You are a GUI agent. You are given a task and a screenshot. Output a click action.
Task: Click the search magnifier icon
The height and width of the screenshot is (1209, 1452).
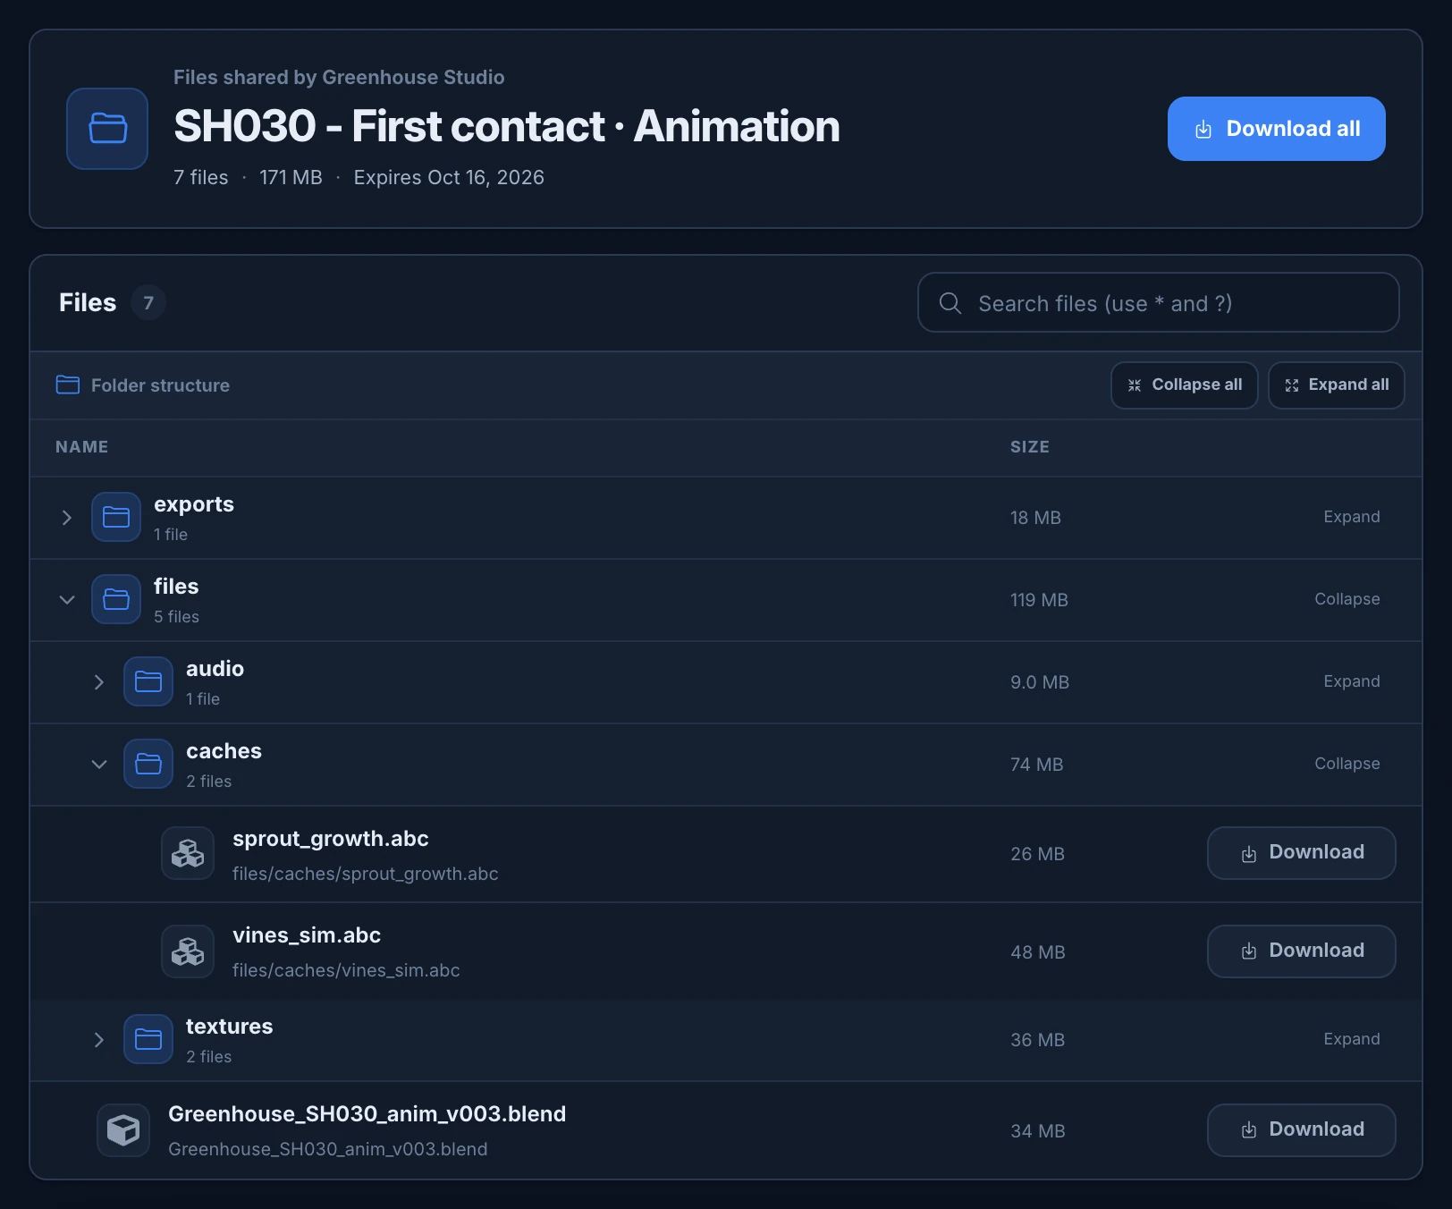(950, 303)
